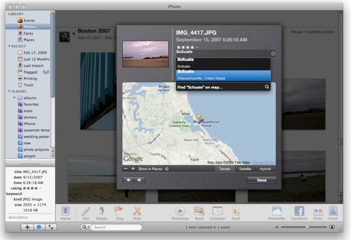The width and height of the screenshot is (351, 240).
Task: Collapse the ALBUMS section triangle
Action: [10, 91]
